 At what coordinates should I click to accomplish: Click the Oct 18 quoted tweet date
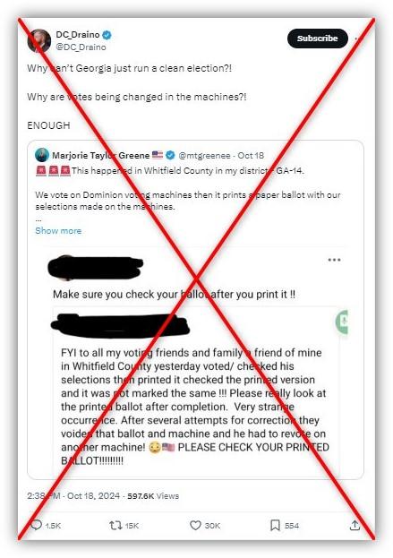pyautogui.click(x=251, y=156)
